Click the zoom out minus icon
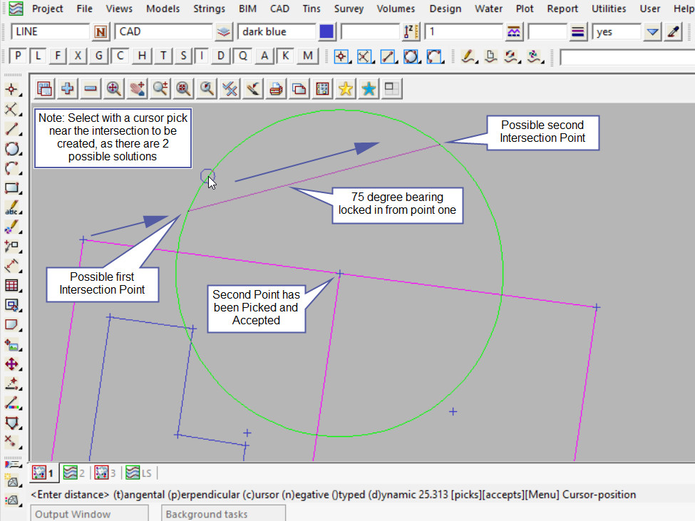Image resolution: width=695 pixels, height=521 pixels. [91, 88]
